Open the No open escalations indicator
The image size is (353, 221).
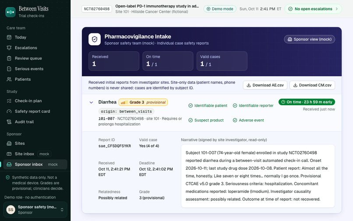[x=313, y=9]
